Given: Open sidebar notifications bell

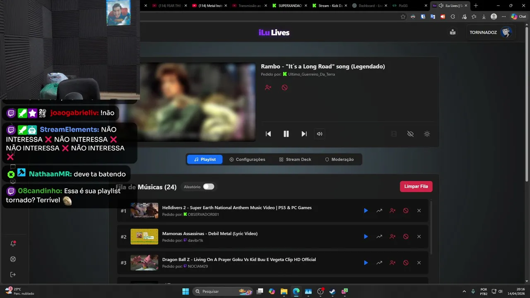Looking at the screenshot, I should pyautogui.click(x=13, y=244).
